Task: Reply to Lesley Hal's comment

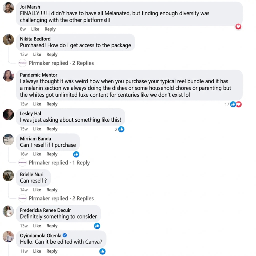Action: 52,129
